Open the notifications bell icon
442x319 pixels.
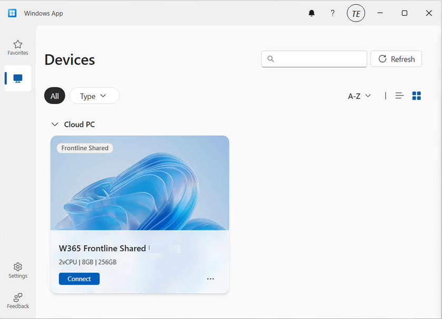coord(312,13)
